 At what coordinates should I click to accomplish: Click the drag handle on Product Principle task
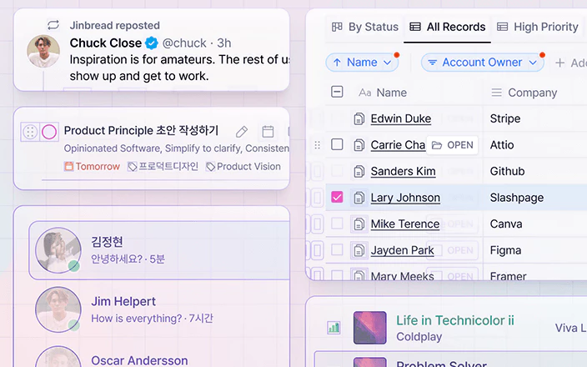(29, 132)
